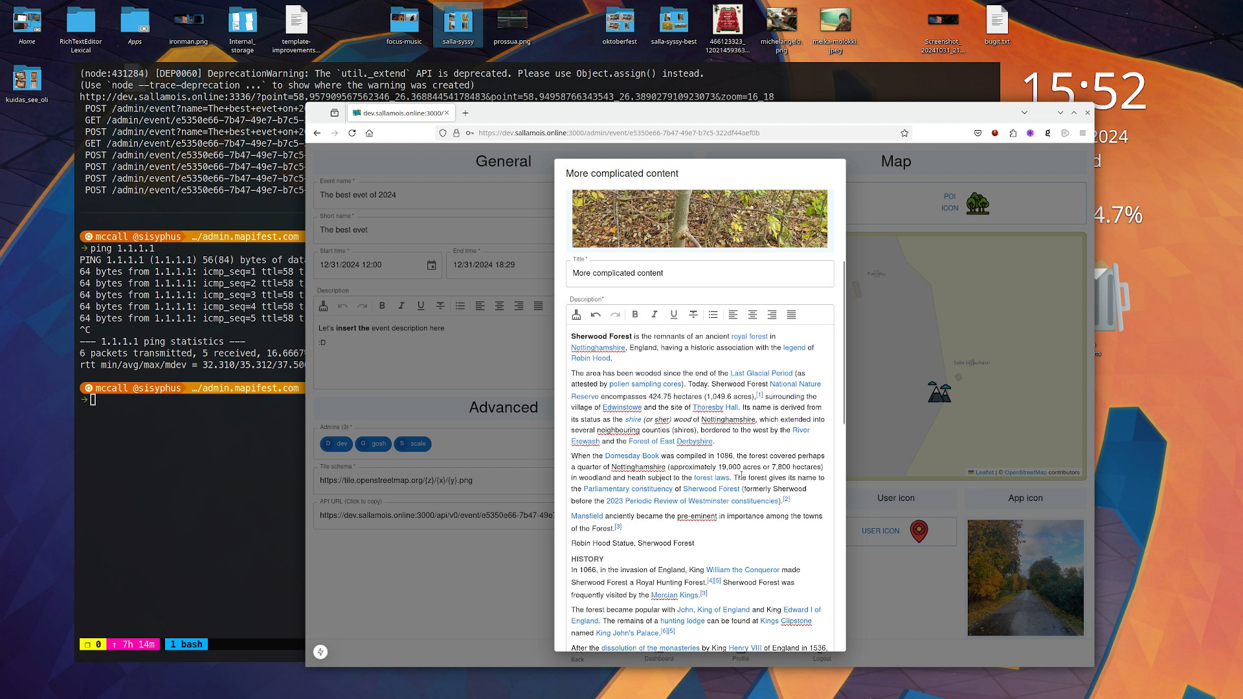Insert bullet list in dialog description editor

(713, 315)
